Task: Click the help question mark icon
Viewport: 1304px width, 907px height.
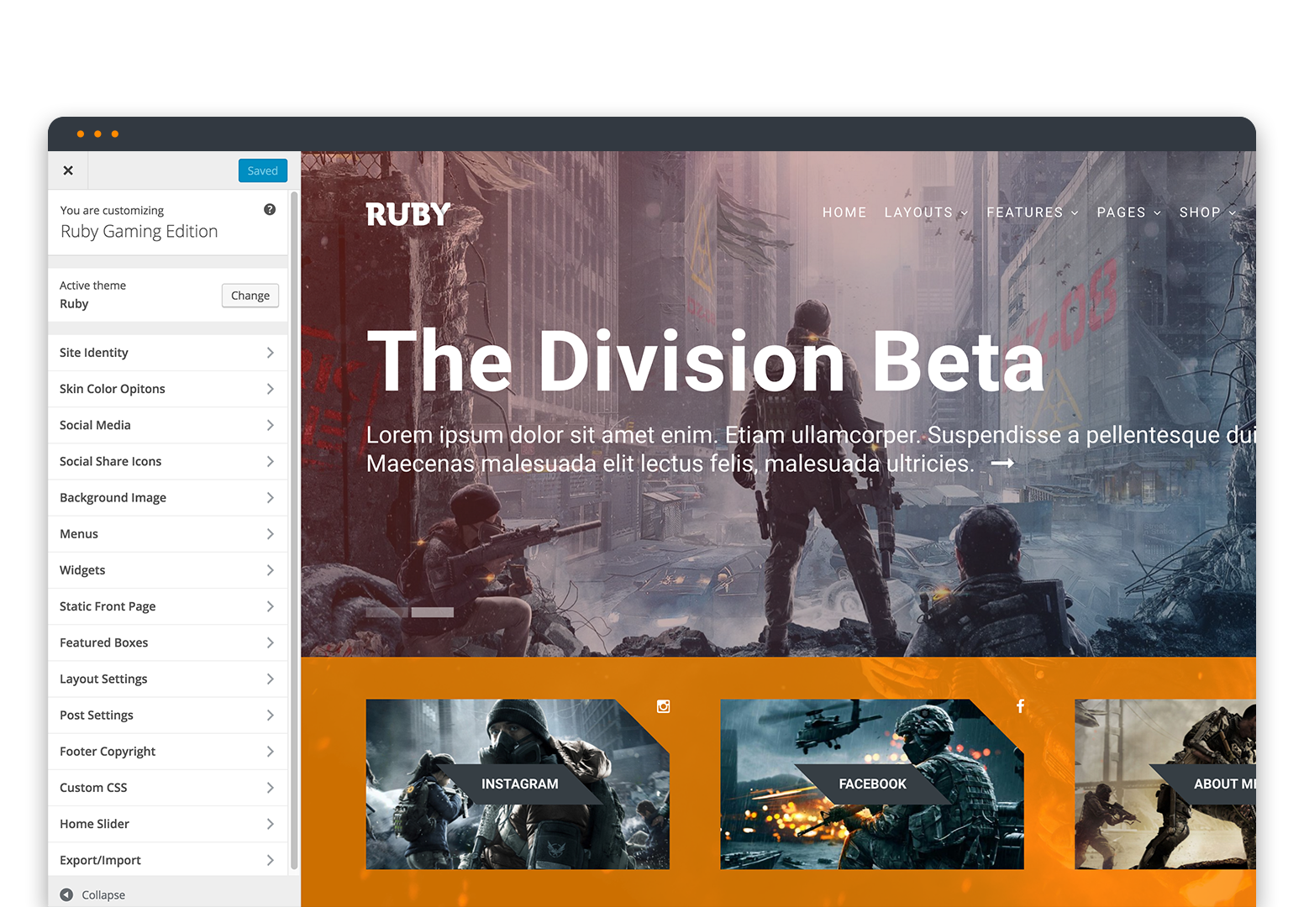Action: (270, 210)
